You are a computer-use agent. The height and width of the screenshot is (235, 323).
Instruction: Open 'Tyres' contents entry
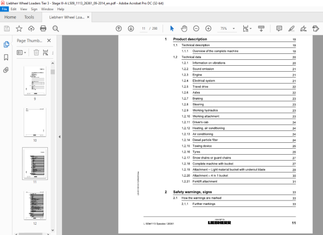[x=196, y=152]
